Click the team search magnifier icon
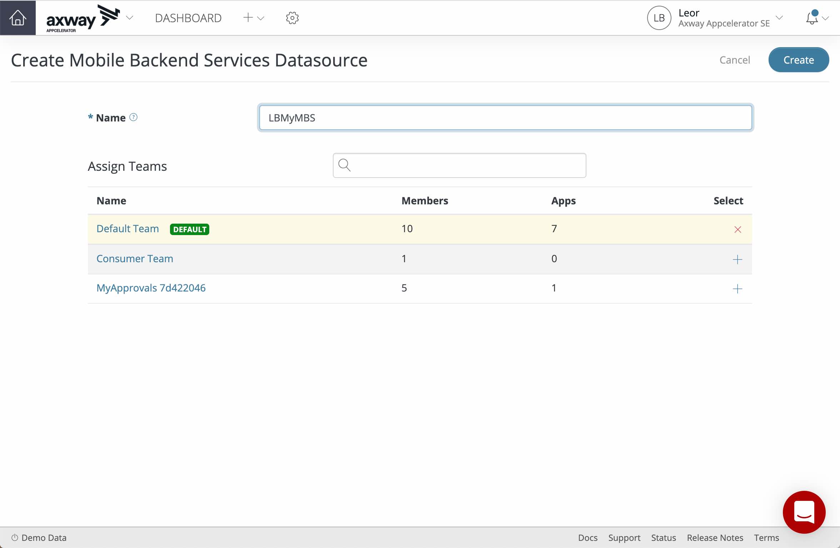 pos(344,165)
